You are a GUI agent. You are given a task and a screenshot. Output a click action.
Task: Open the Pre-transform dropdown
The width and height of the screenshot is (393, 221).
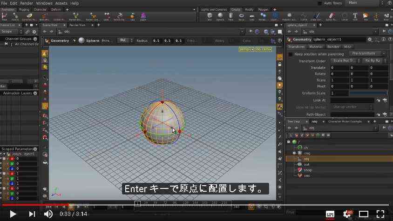[367, 54]
